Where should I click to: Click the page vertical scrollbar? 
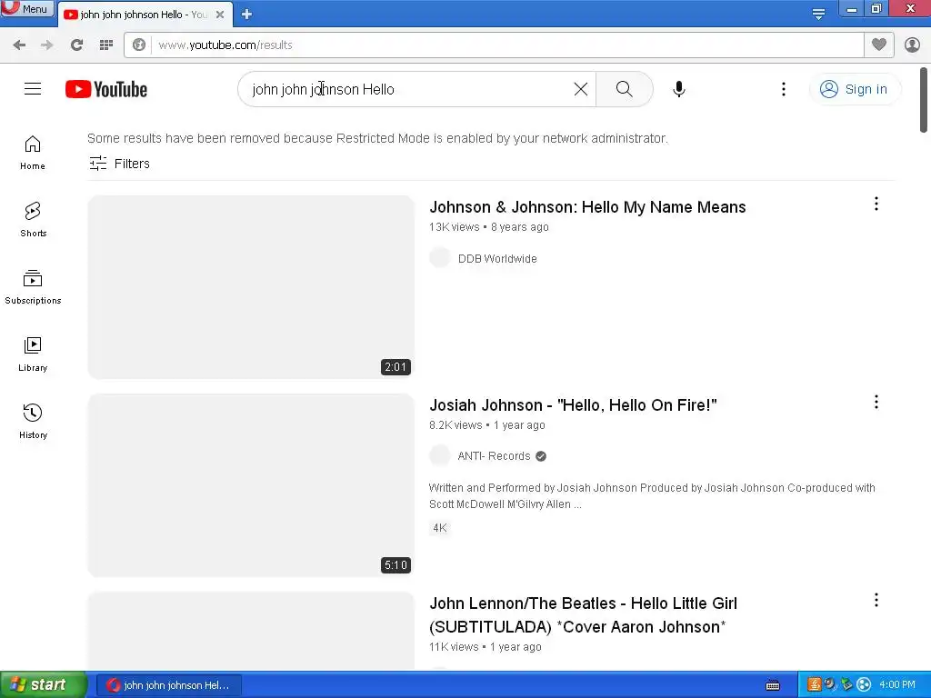click(924, 100)
